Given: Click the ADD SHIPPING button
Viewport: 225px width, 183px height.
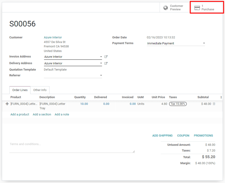Looking at the screenshot, I should (x=162, y=136).
